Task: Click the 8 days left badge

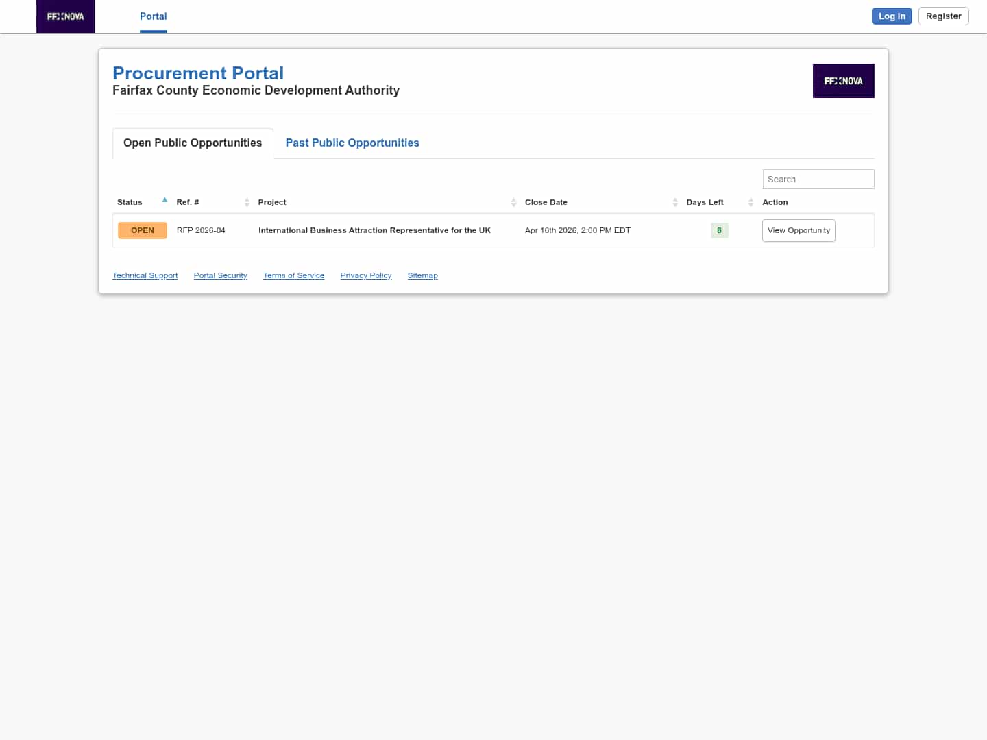Action: pos(719,230)
